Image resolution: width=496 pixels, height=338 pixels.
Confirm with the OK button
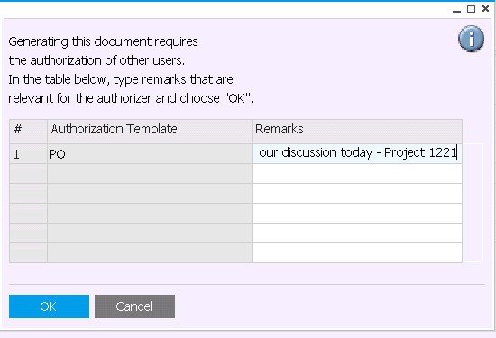click(49, 306)
